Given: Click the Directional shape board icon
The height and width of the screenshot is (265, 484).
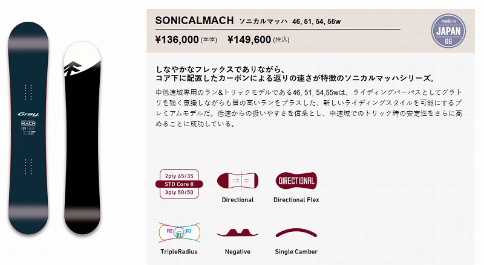Looking at the screenshot, I should coord(238,180).
